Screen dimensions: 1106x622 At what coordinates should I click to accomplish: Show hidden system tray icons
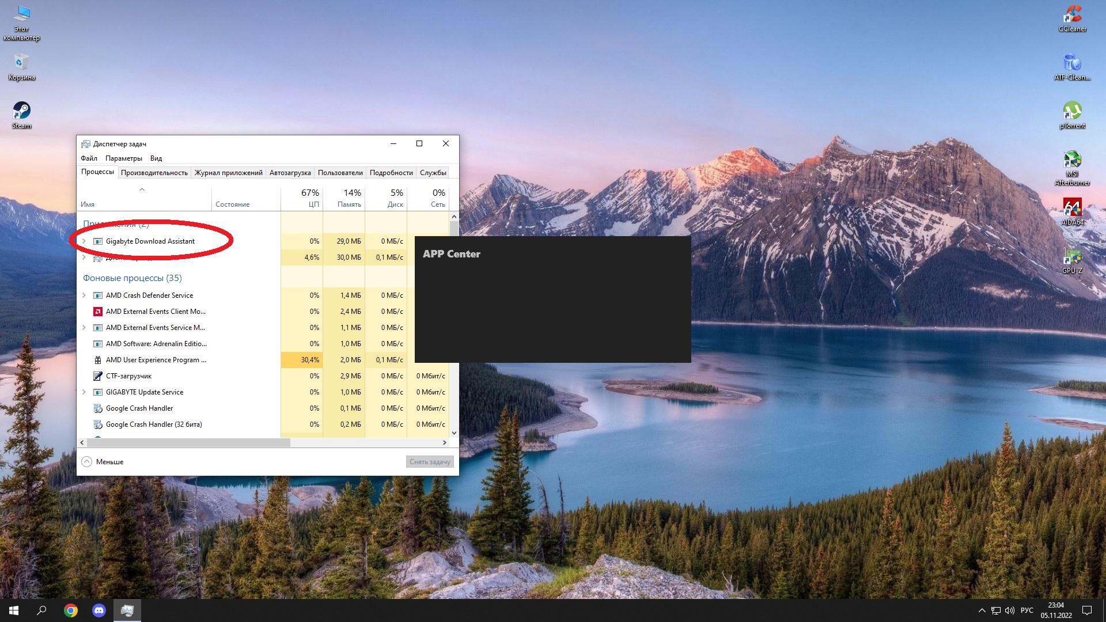982,610
